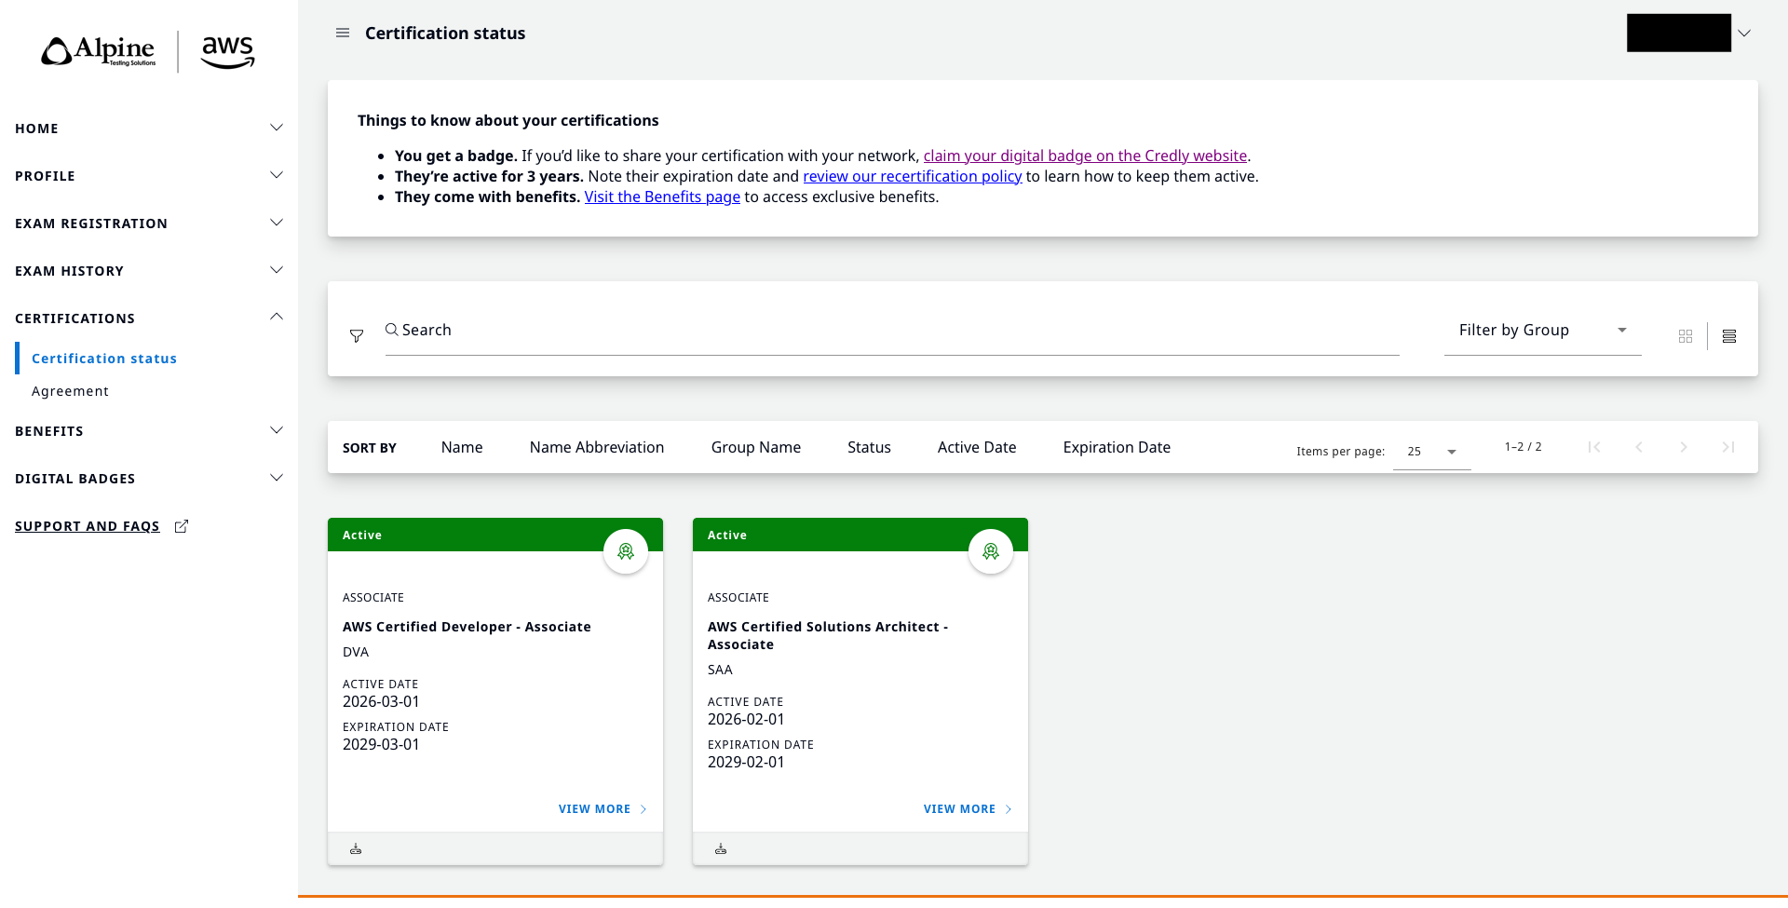1788x908 pixels.
Task: Click the SAA abbreviation text
Action: (x=720, y=670)
